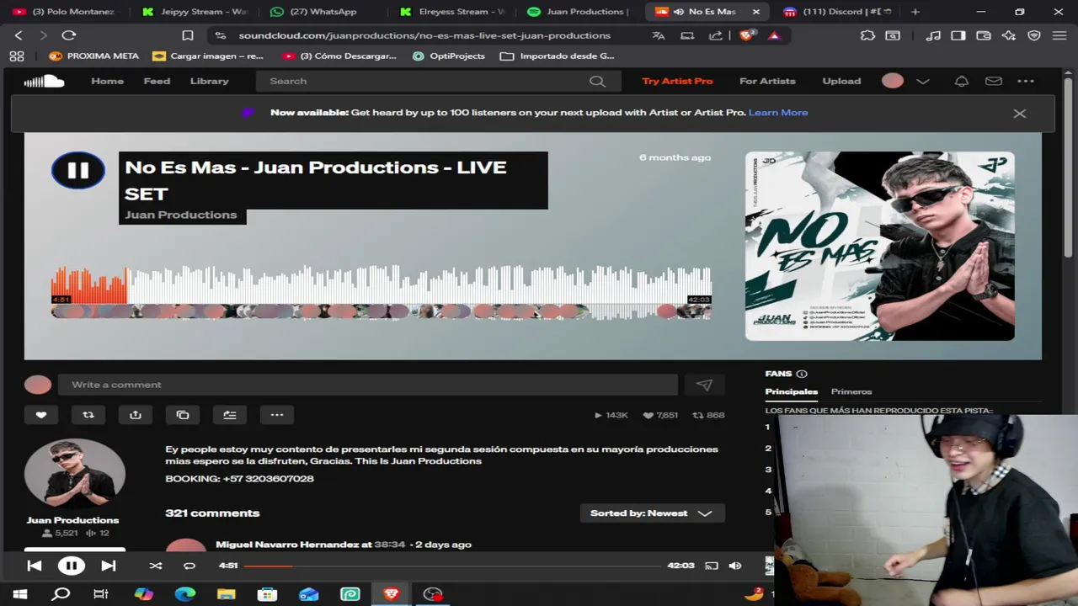Open Brave Wallet icon
The height and width of the screenshot is (606, 1078).
coord(983,35)
